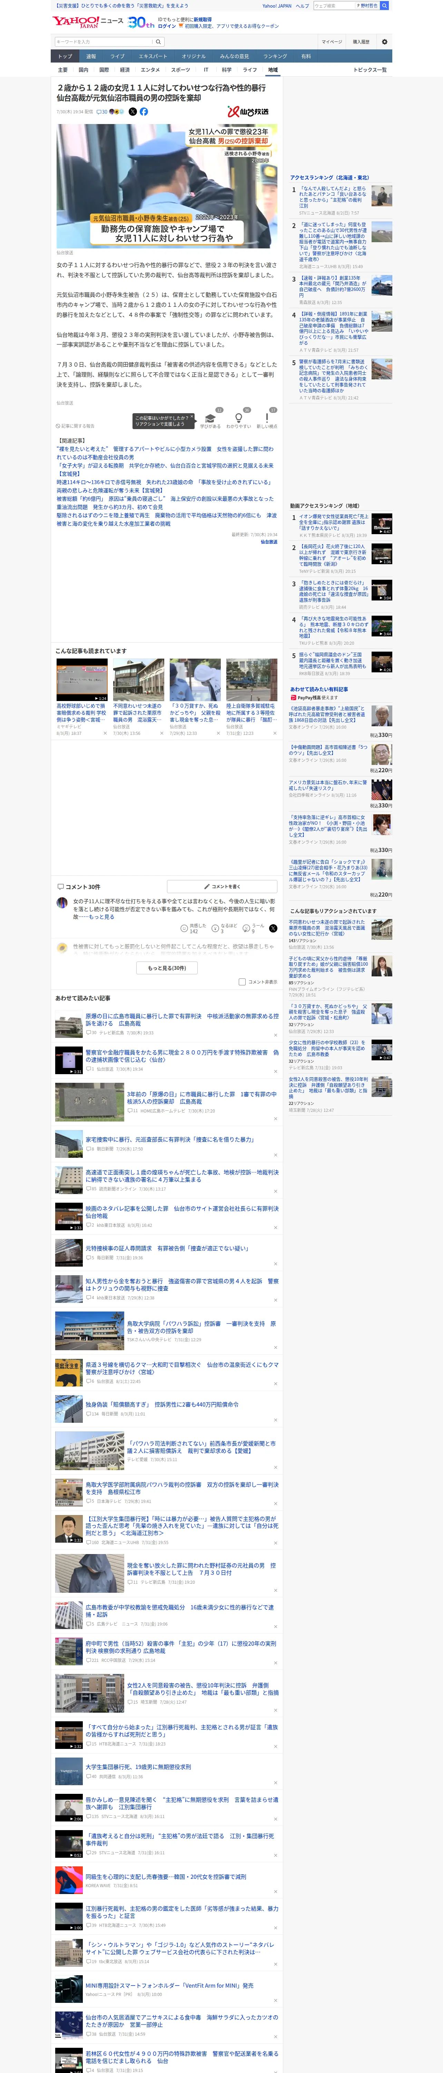The height and width of the screenshot is (2073, 443).
Task: Open the ランキング navigation tab
Action: pos(275,56)
